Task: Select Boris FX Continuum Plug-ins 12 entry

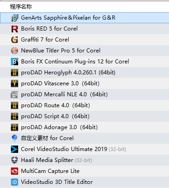Action: [84, 62]
